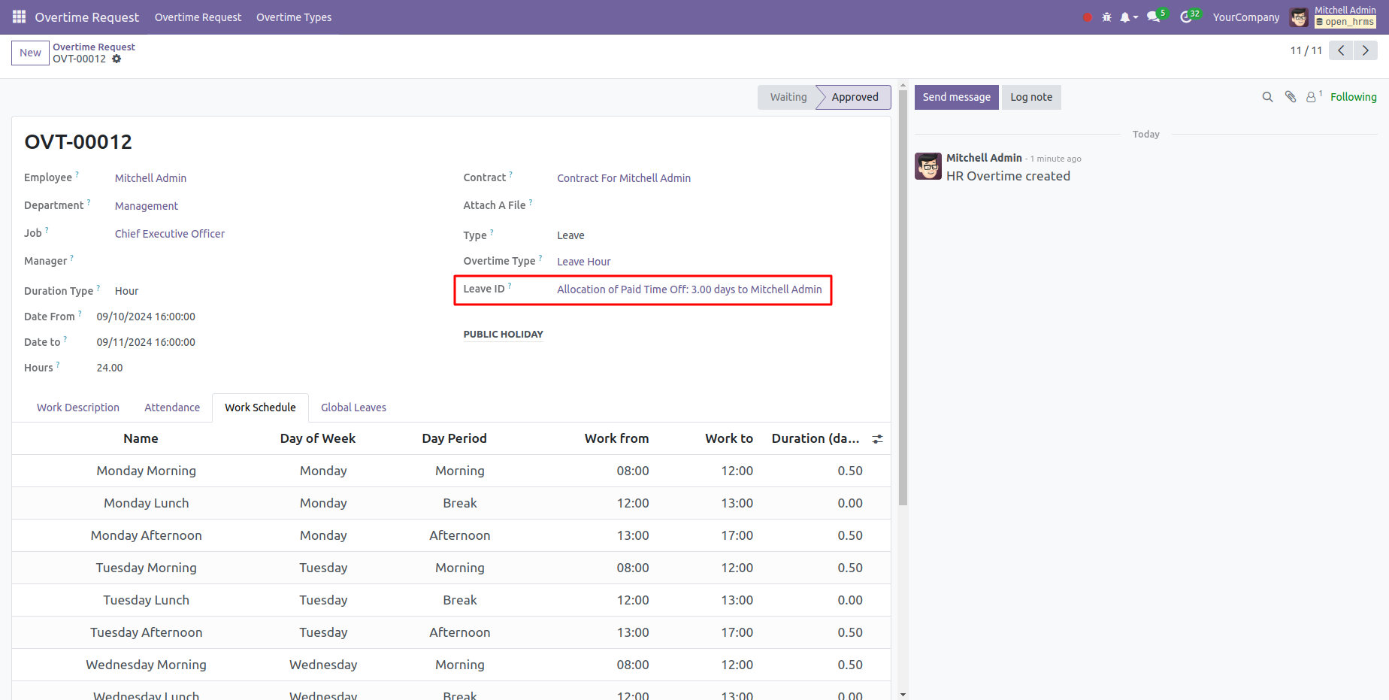Toggle the Following subscription status

point(1353,97)
